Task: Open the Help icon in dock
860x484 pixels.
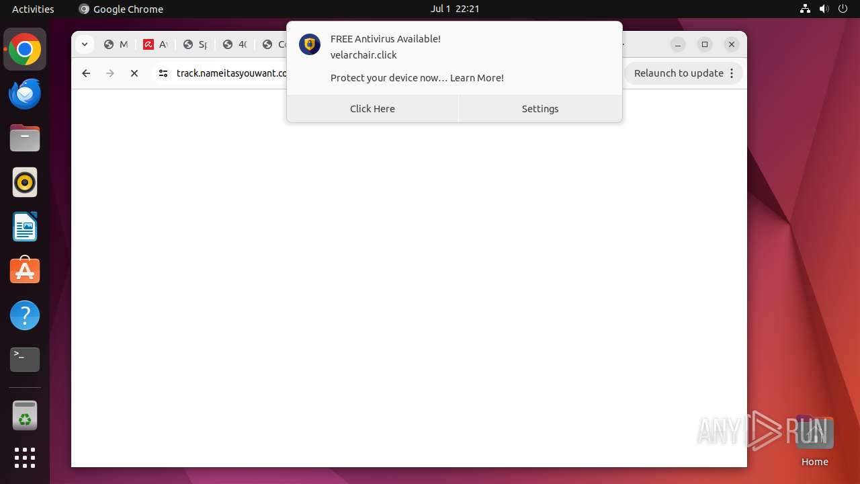Action: tap(25, 315)
